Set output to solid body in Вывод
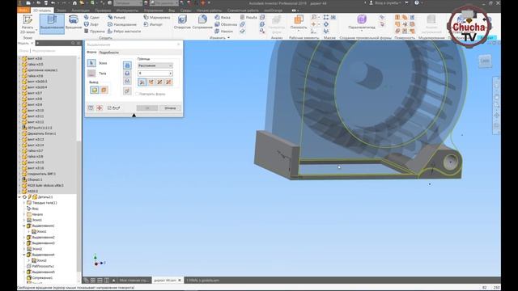Viewport: 518px width, 291px height. 95,90
